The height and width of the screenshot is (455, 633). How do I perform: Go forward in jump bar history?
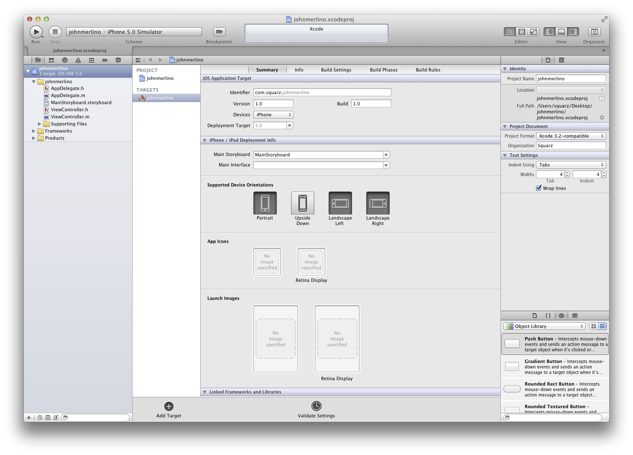click(x=161, y=60)
